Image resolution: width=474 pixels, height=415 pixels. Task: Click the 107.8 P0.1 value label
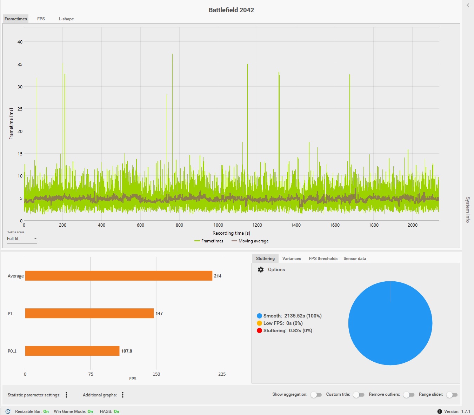coord(127,351)
